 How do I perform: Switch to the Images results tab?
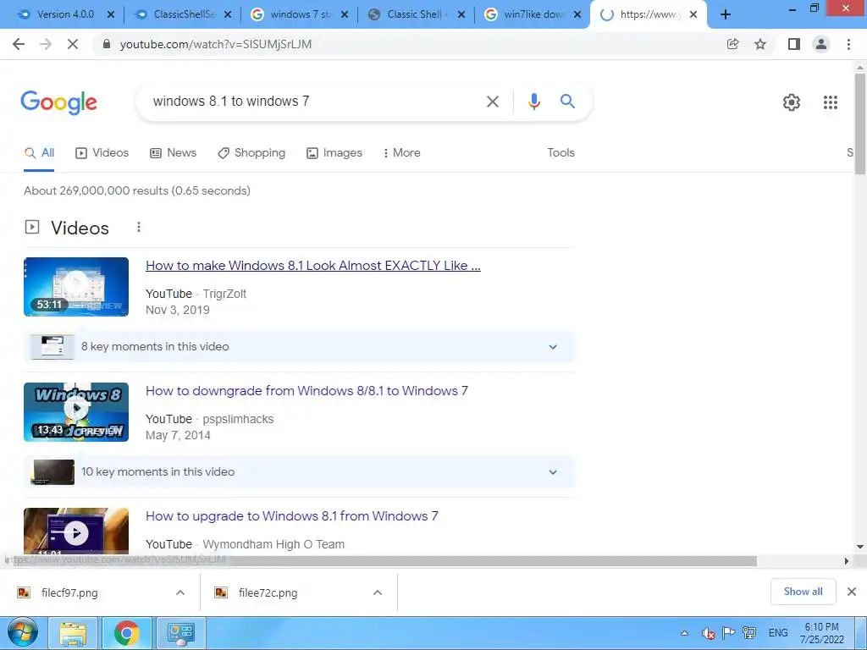pos(334,153)
